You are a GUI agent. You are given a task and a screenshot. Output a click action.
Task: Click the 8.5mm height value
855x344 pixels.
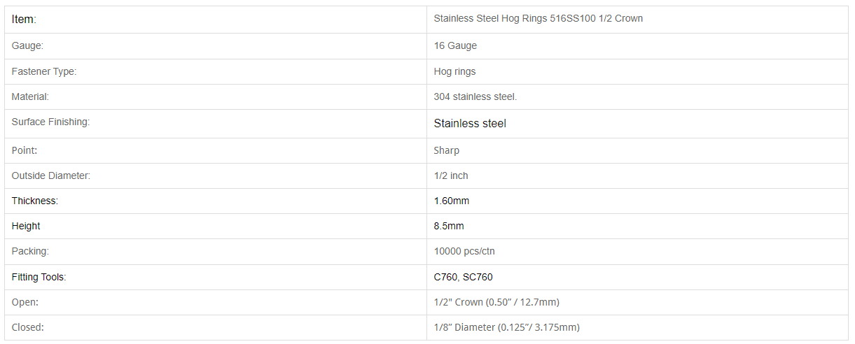pos(449,226)
